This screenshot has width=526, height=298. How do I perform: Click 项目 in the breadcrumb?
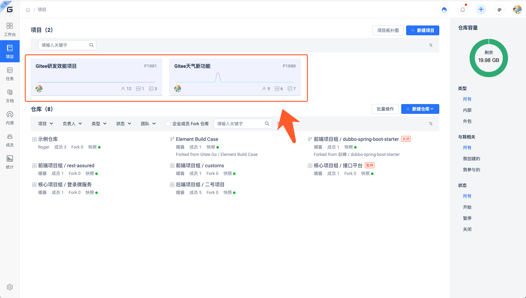tap(42, 10)
